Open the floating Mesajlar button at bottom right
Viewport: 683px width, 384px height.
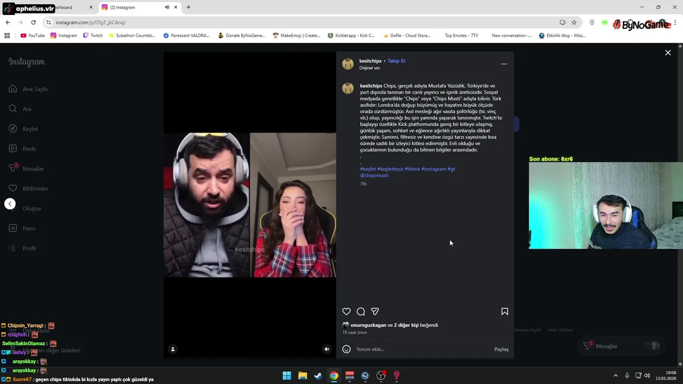pyautogui.click(x=622, y=346)
